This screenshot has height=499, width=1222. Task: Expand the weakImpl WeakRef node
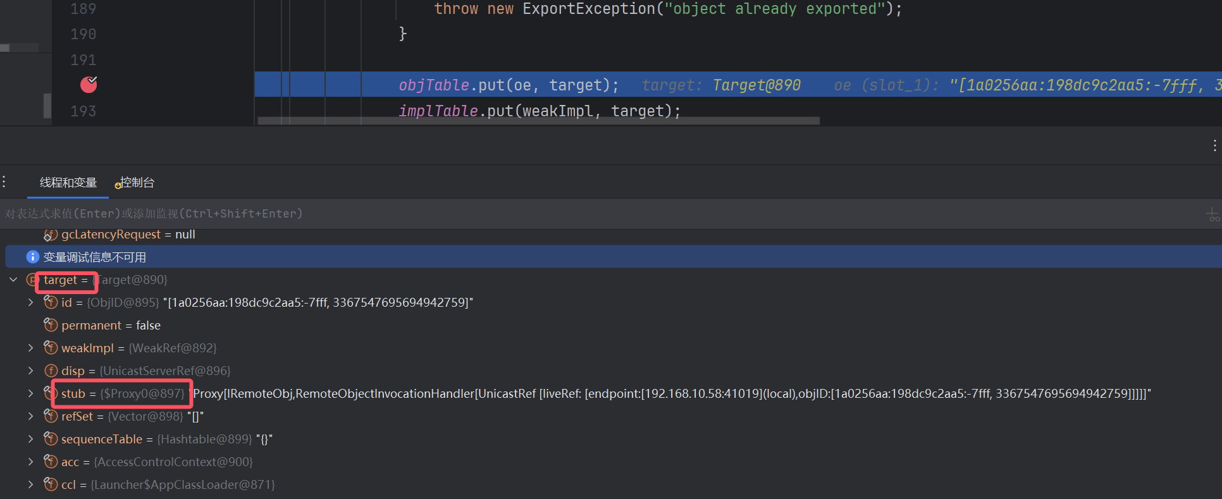click(30, 348)
